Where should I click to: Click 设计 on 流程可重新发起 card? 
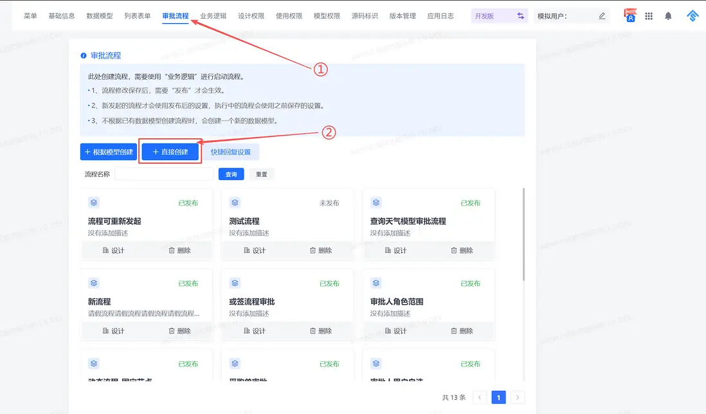tap(113, 250)
